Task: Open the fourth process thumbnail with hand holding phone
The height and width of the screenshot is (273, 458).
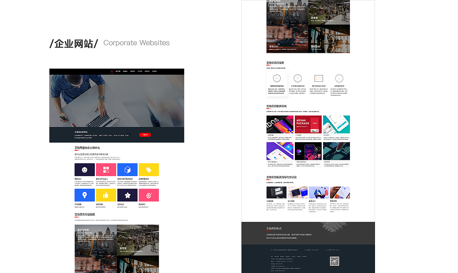Action: (x=340, y=192)
